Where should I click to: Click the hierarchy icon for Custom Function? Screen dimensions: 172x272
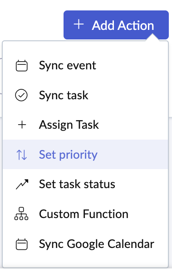(21, 214)
